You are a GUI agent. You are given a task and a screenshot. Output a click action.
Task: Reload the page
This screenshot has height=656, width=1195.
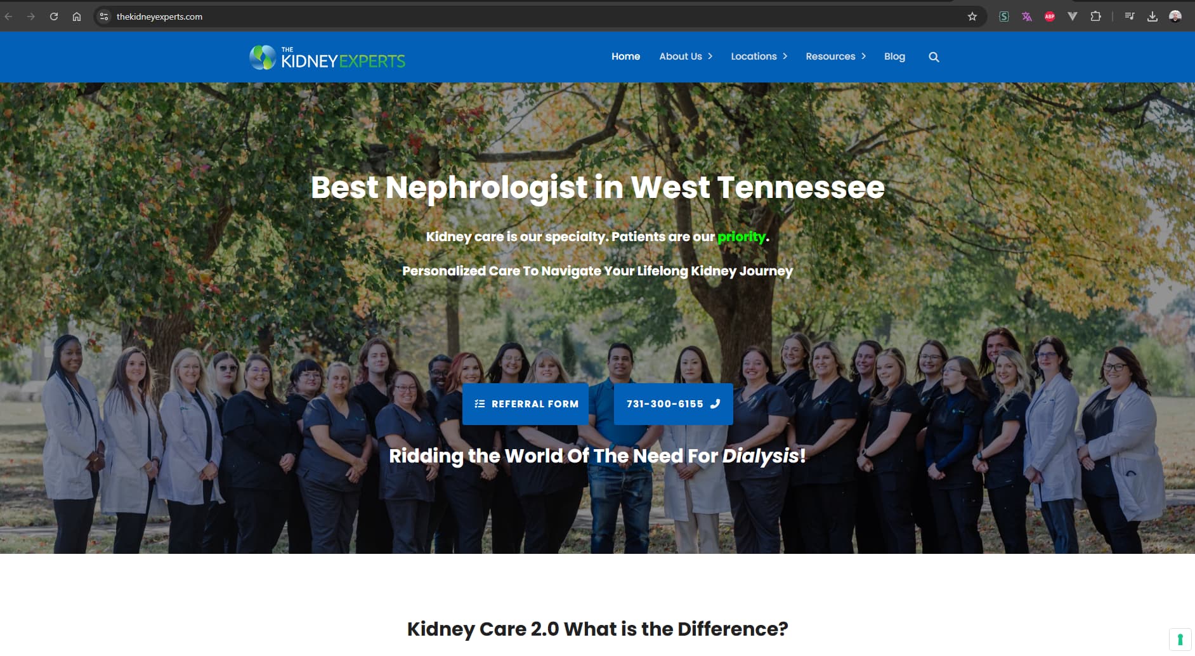coord(54,16)
